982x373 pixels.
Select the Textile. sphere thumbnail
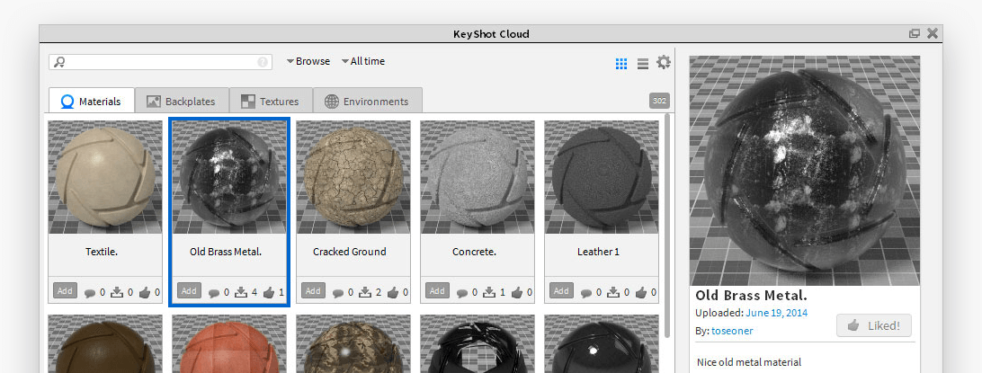[x=104, y=177]
